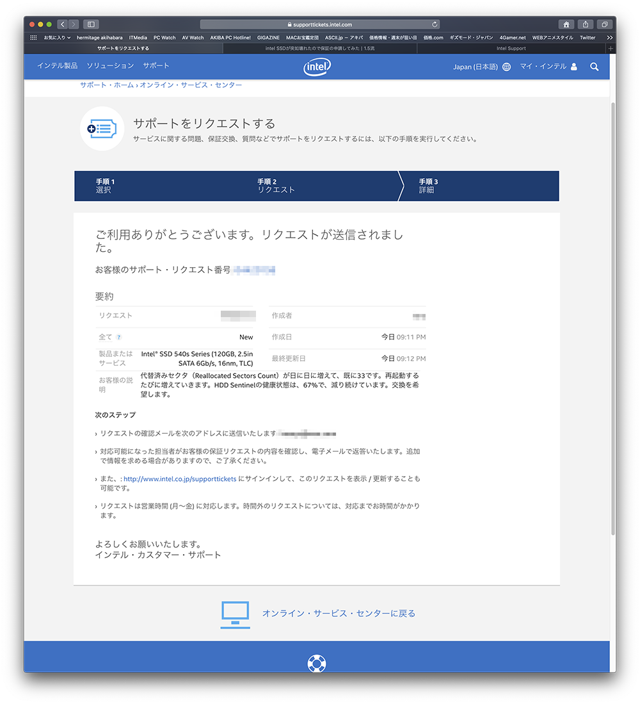Click the New status value
The height and width of the screenshot is (704, 640).
click(246, 337)
